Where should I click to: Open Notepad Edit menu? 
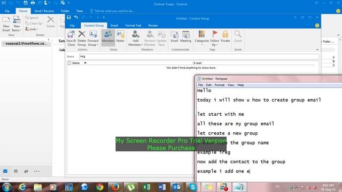coord(209,85)
